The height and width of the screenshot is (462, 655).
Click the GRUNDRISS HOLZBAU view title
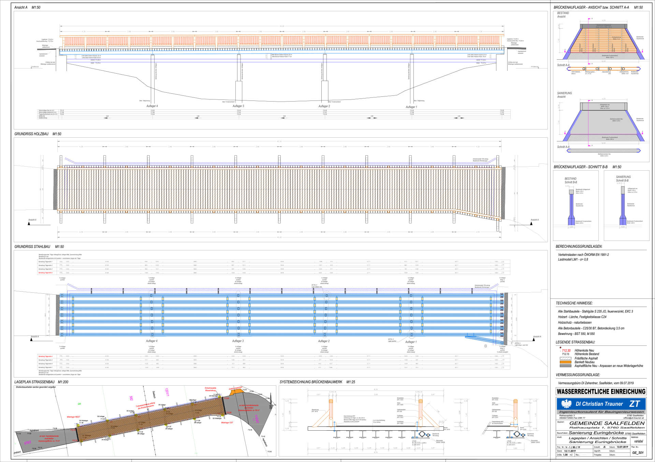click(31, 134)
